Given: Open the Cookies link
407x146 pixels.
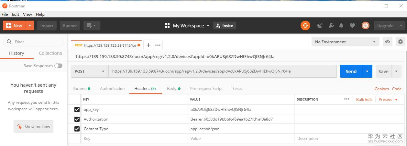Looking at the screenshot, I should 382,89.
